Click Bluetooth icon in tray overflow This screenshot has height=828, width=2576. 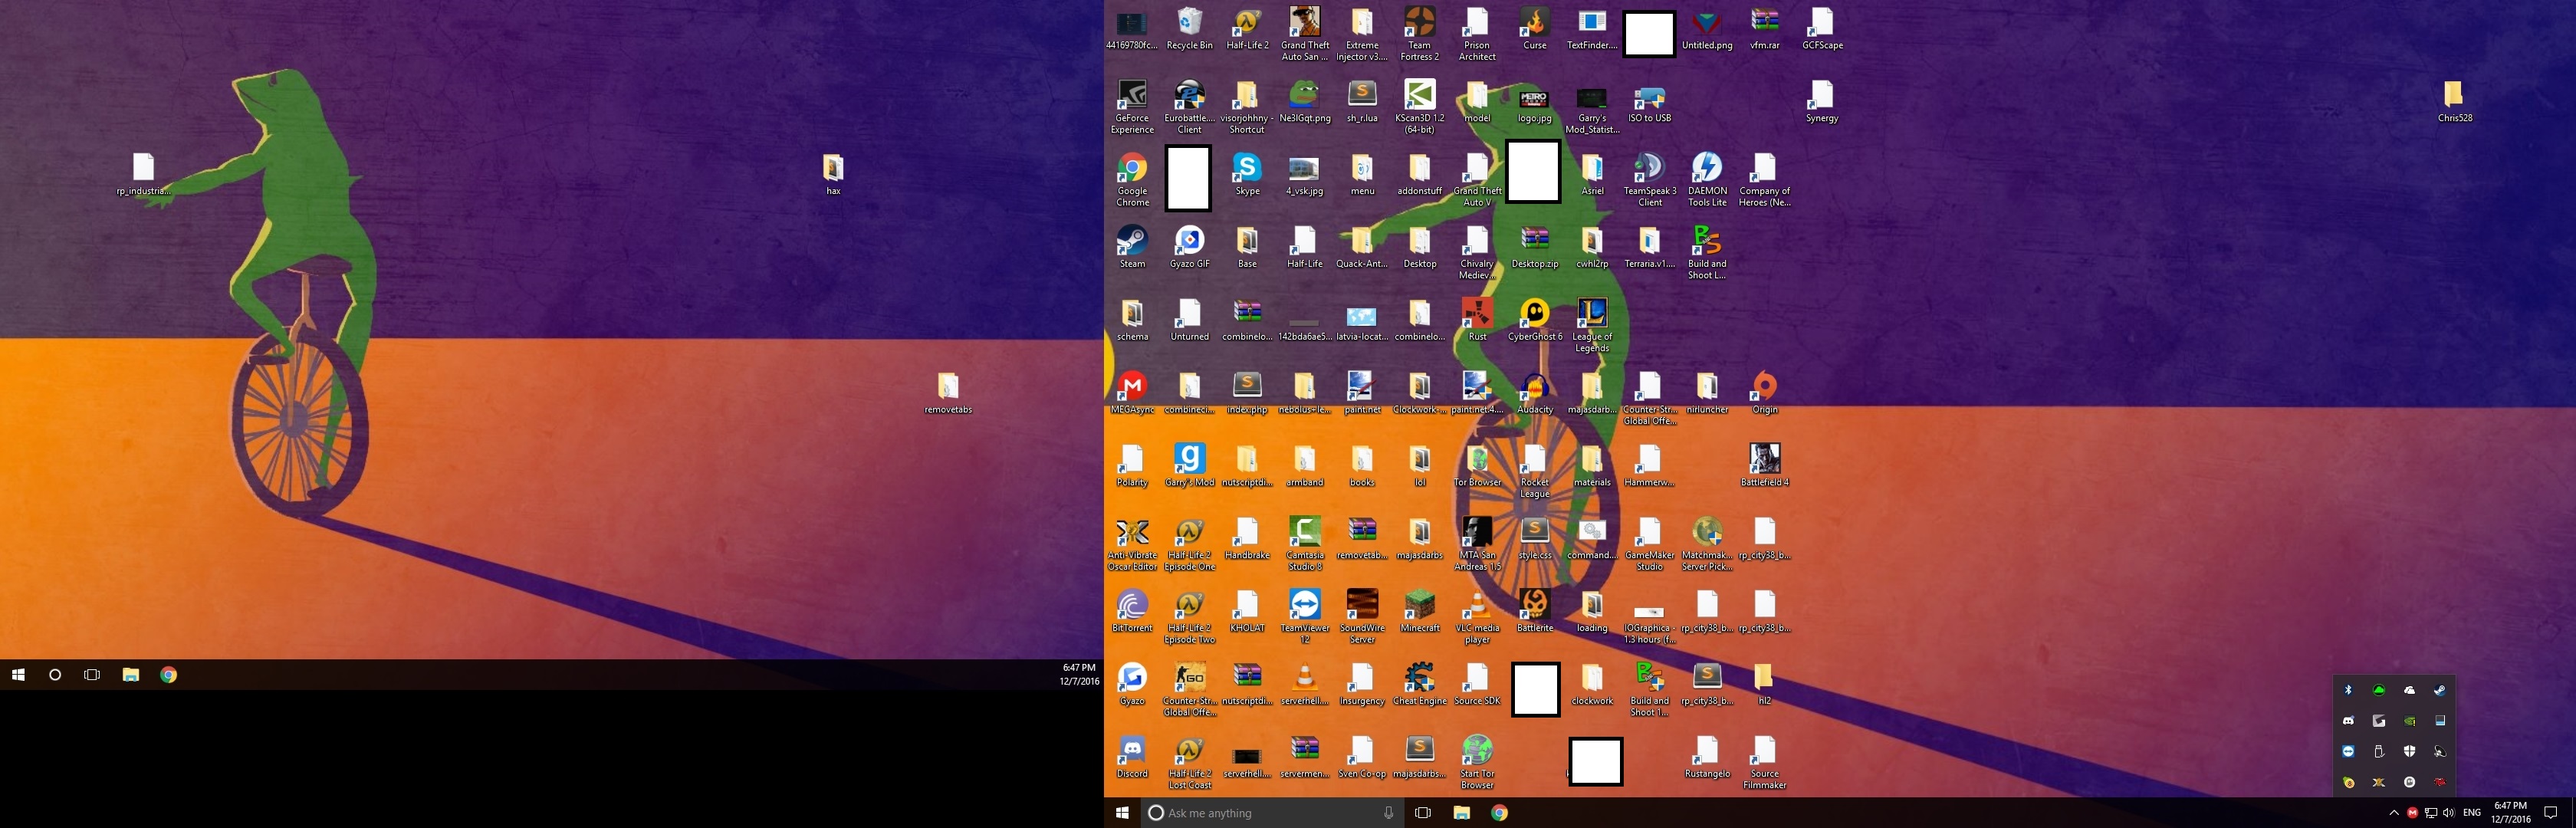click(2349, 690)
